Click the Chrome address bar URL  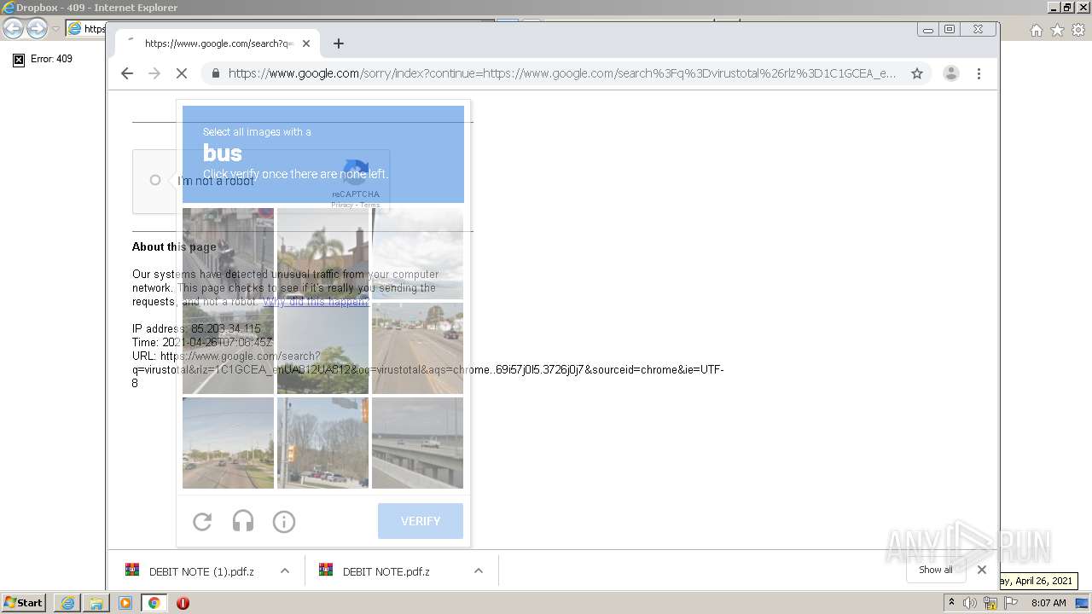point(561,73)
